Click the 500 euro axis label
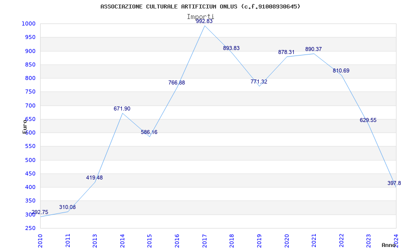This screenshot has height=250, width=401. tap(30, 160)
